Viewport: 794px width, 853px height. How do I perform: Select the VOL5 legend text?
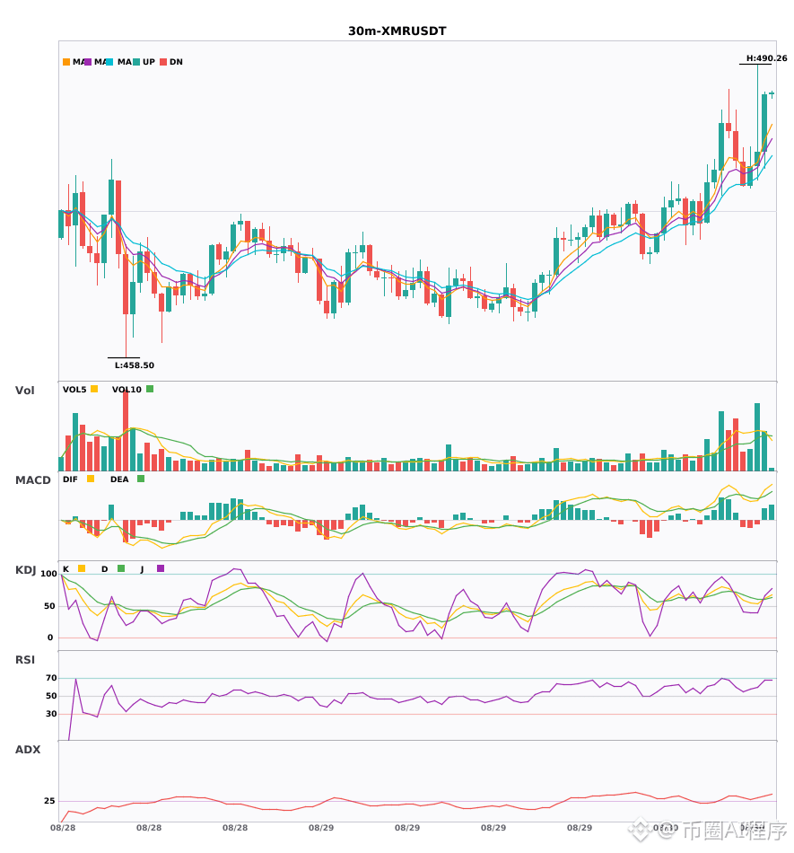point(74,390)
